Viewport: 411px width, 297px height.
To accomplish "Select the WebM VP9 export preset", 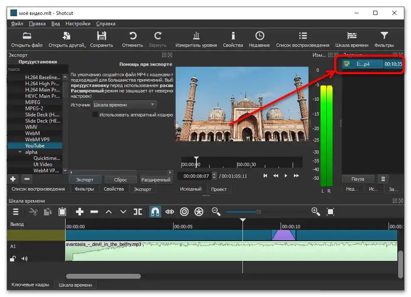I will tap(37, 139).
